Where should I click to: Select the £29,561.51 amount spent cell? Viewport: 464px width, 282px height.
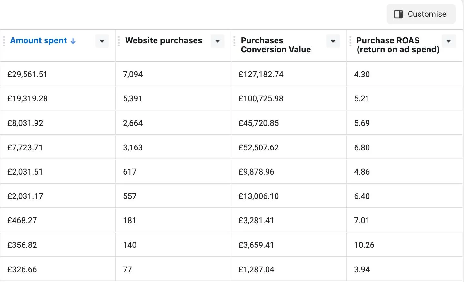coord(27,74)
